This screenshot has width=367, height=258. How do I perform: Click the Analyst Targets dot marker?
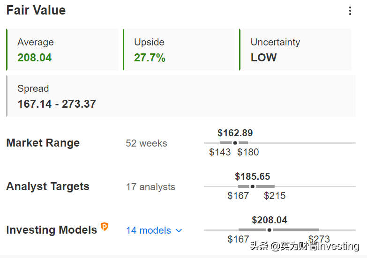pyautogui.click(x=253, y=186)
